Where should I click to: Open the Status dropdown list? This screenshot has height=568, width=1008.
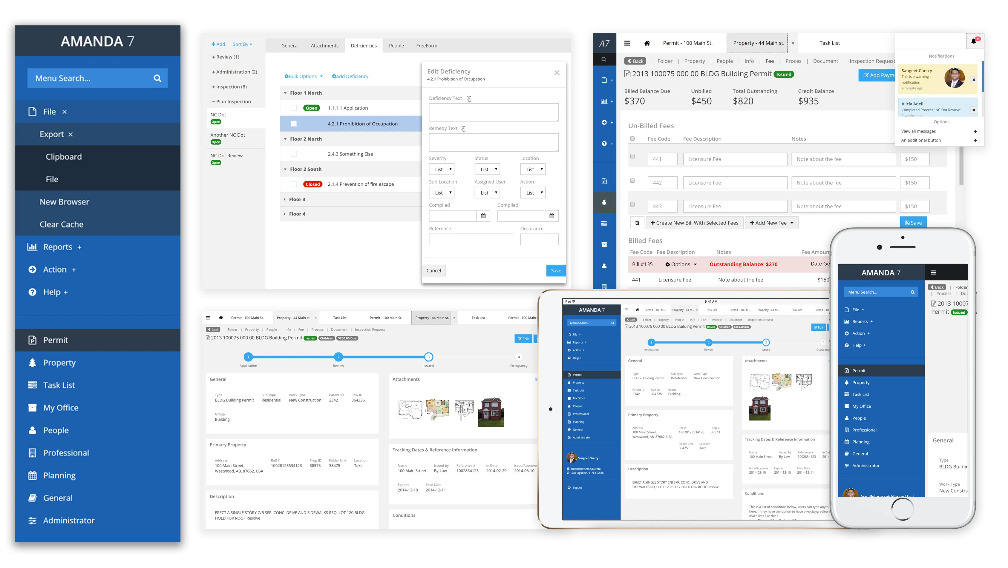(x=487, y=169)
